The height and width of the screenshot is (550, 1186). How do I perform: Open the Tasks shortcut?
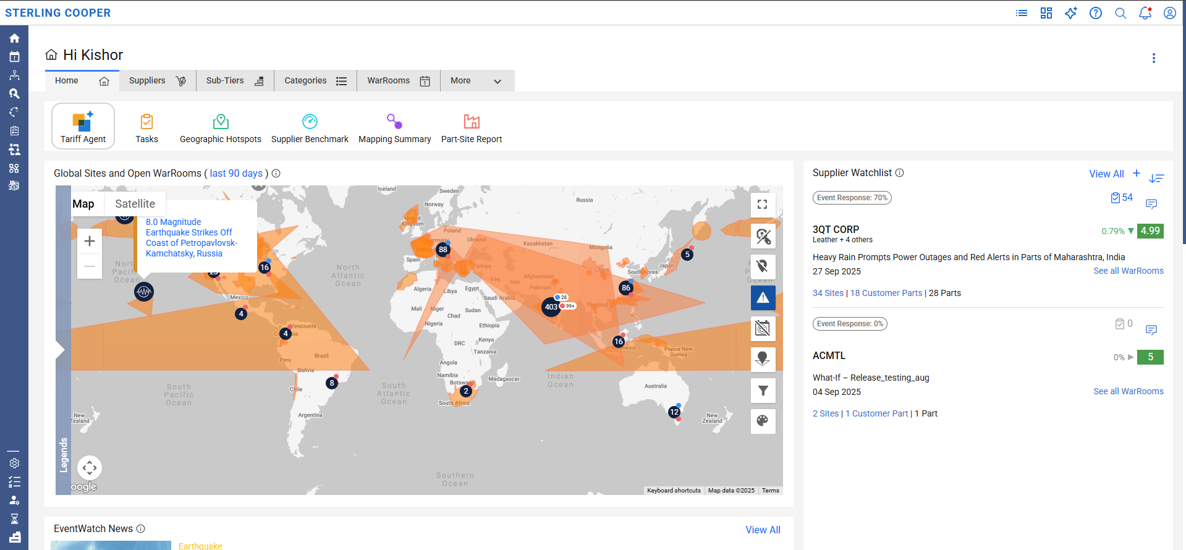click(x=146, y=128)
